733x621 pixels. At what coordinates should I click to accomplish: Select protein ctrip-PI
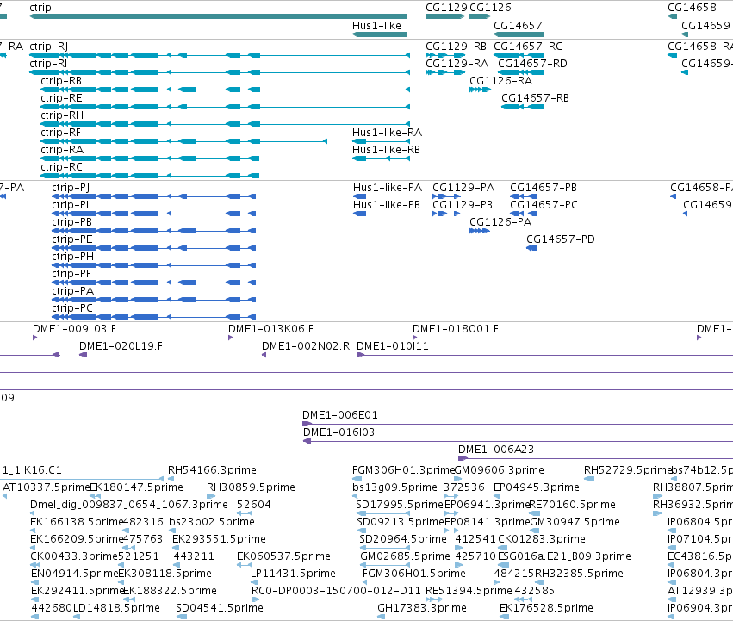(154, 214)
